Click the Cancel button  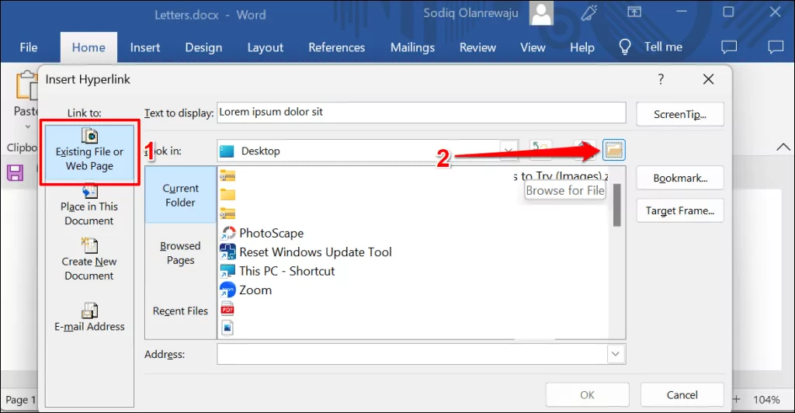click(x=682, y=395)
